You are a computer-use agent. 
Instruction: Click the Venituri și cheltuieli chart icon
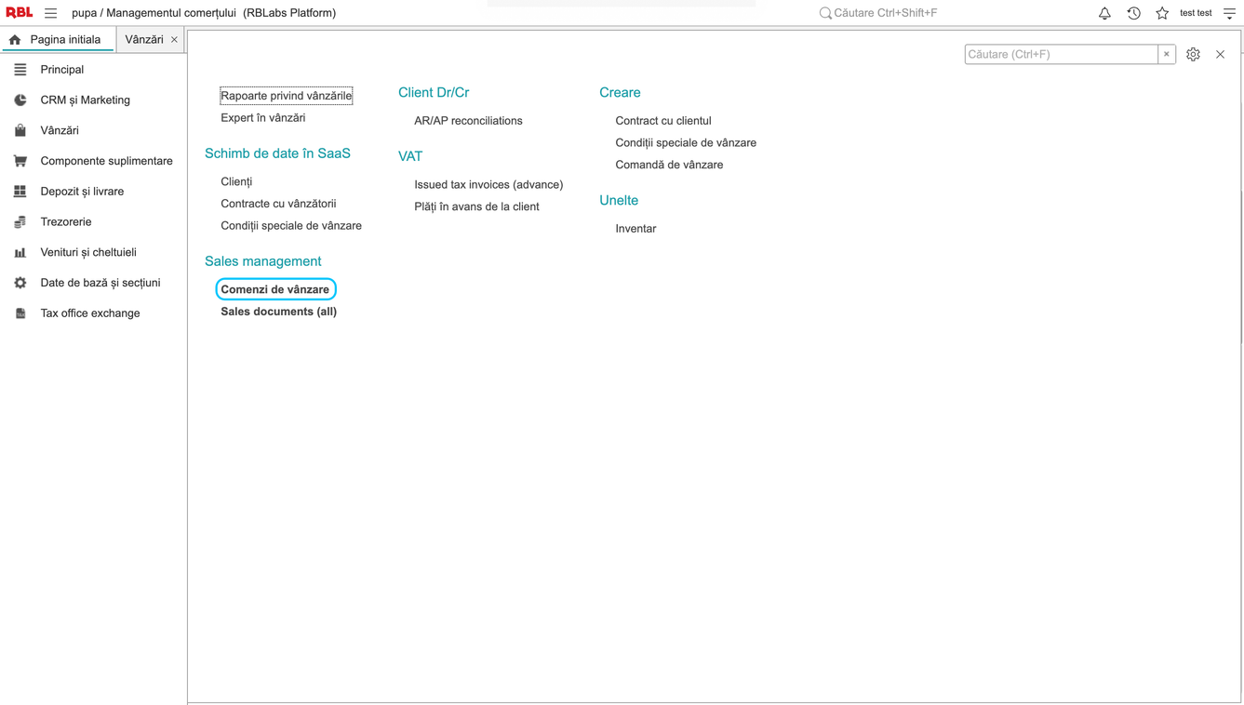[x=20, y=252]
